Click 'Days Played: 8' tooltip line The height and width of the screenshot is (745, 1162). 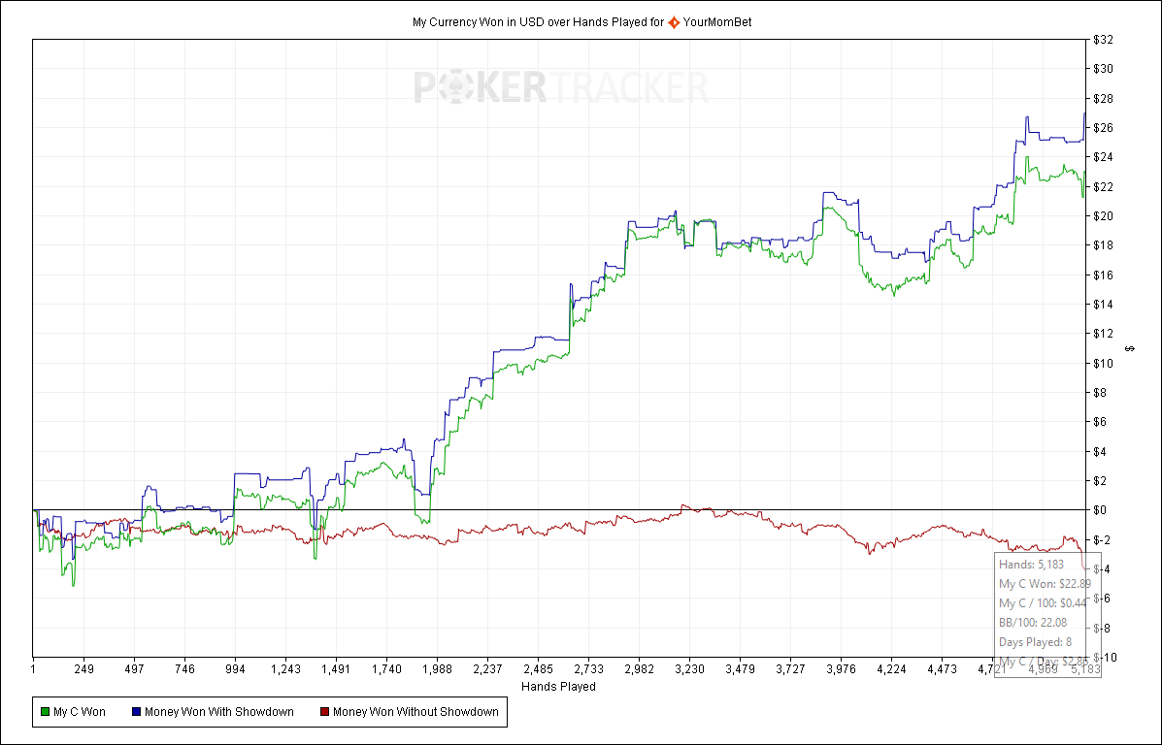click(x=1035, y=642)
